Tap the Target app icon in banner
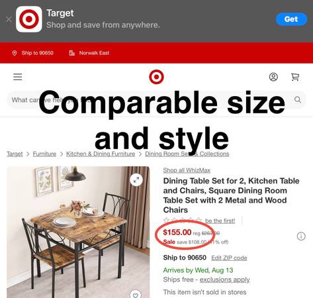313x298 pixels. point(29,19)
